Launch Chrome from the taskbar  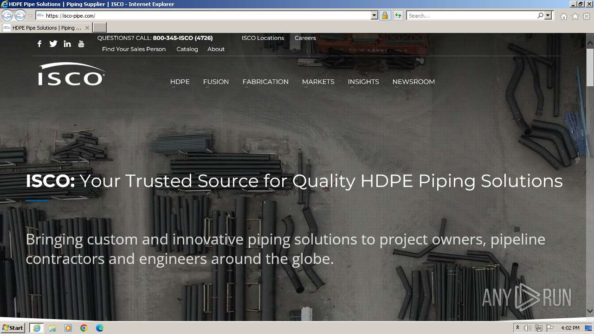84,328
